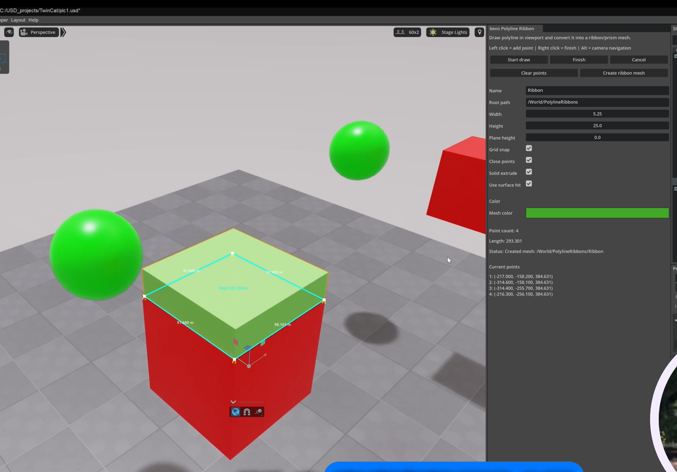Screen dimensions: 677x472
Task: Click the Create ribbon mesh button
Action: (624, 73)
